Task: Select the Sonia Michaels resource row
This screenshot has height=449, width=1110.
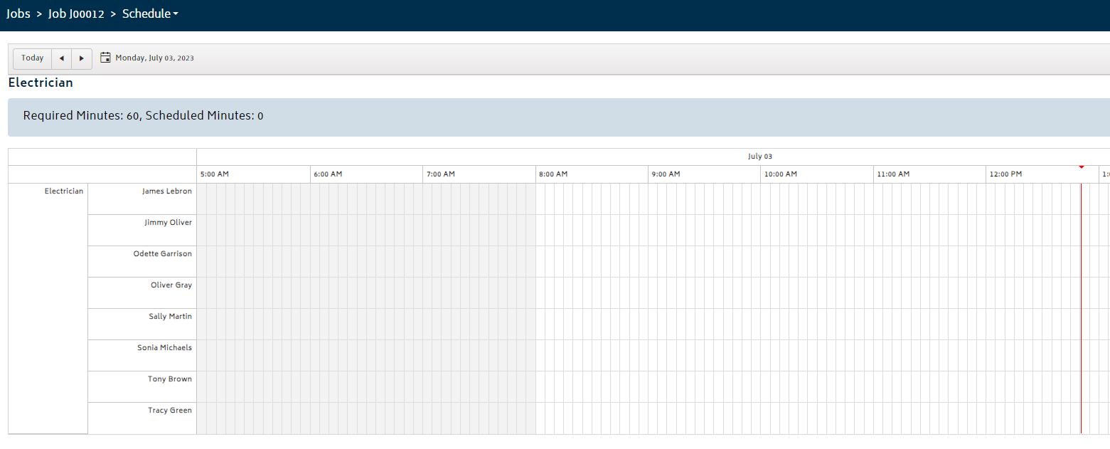Action: [142, 355]
